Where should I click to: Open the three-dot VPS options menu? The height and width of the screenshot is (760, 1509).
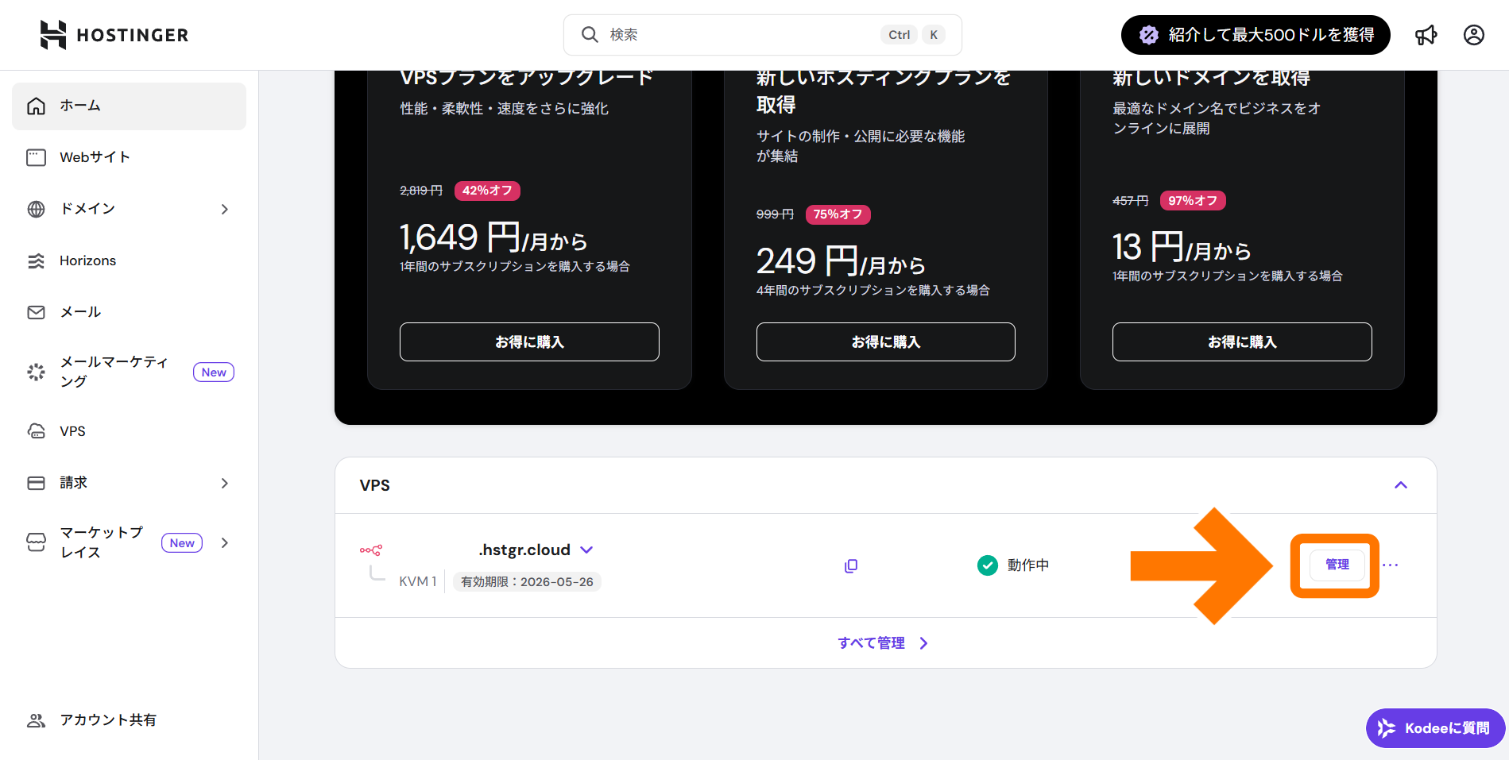[x=1390, y=565]
